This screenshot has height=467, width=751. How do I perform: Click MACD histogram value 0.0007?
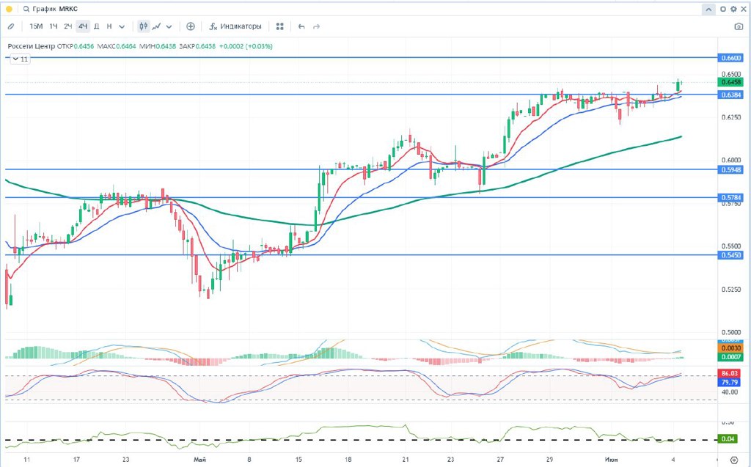731,357
